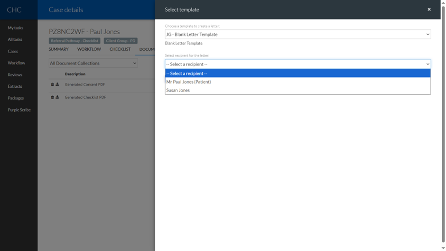
Task: Click the CHC logo
Action: (14, 9)
